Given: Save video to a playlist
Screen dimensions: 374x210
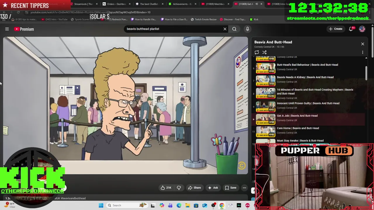Looking at the screenshot, I should point(231,188).
